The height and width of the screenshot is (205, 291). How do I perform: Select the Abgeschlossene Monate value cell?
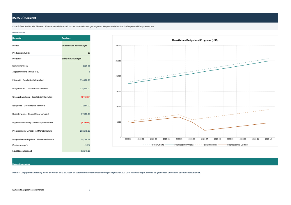pyautogui.click(x=76, y=72)
